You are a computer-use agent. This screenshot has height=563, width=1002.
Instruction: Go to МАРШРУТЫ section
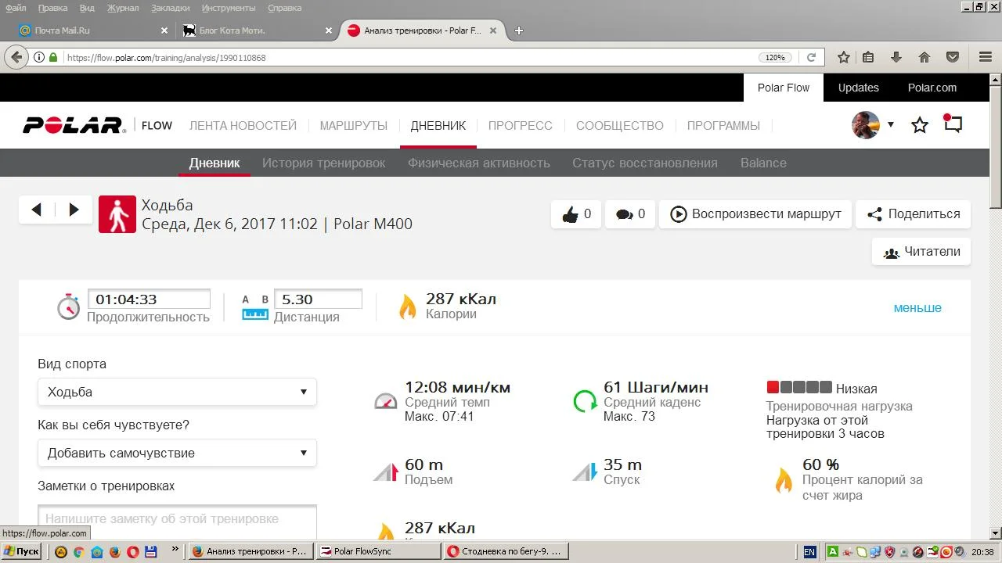[354, 125]
